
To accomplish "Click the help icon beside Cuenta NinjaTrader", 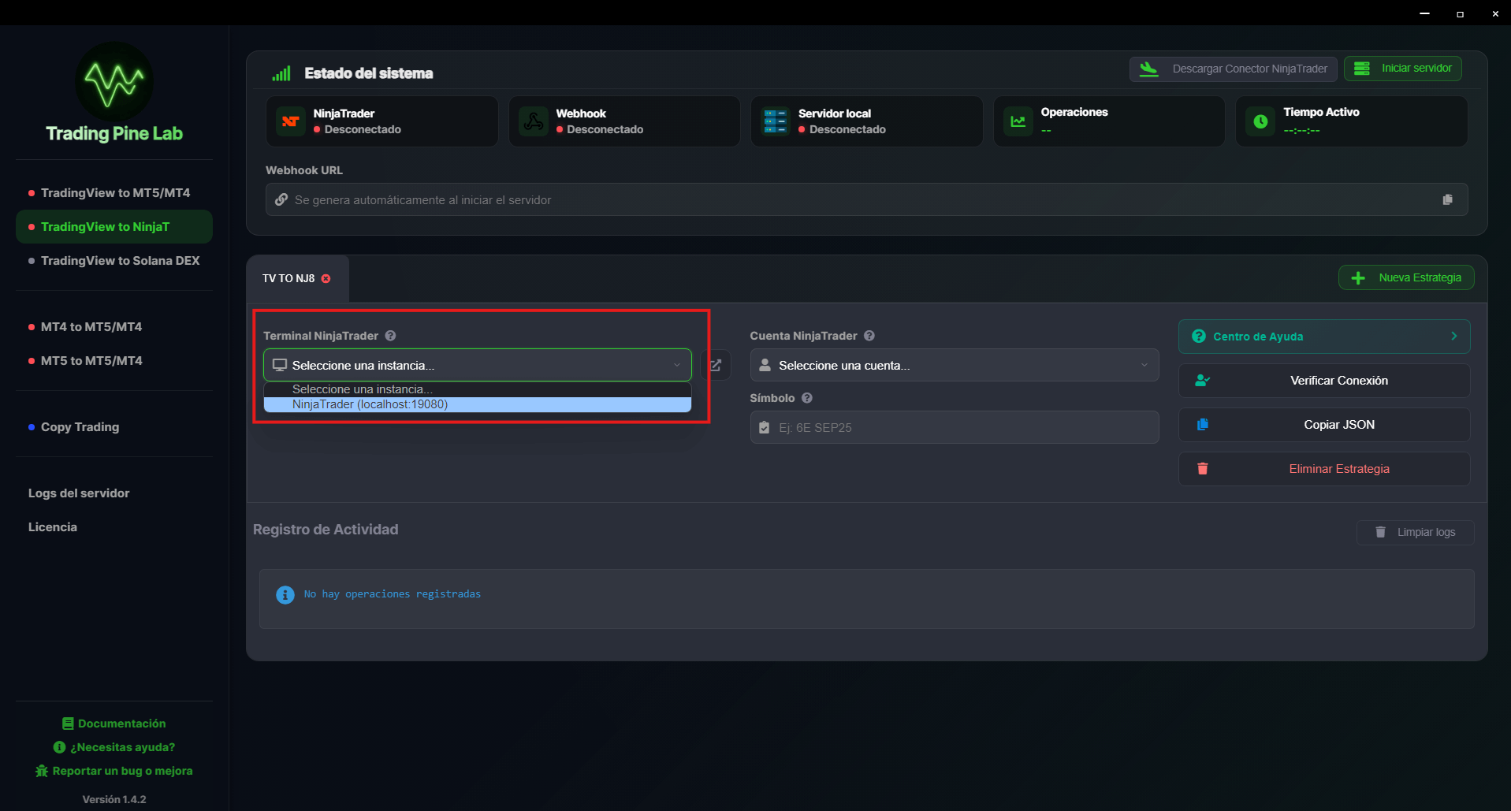I will point(869,336).
